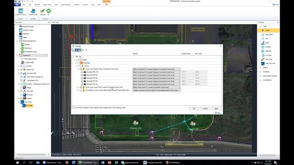This screenshot has height=165, width=294.
Task: Click Apply in Validate dialog
Action: 216,109
